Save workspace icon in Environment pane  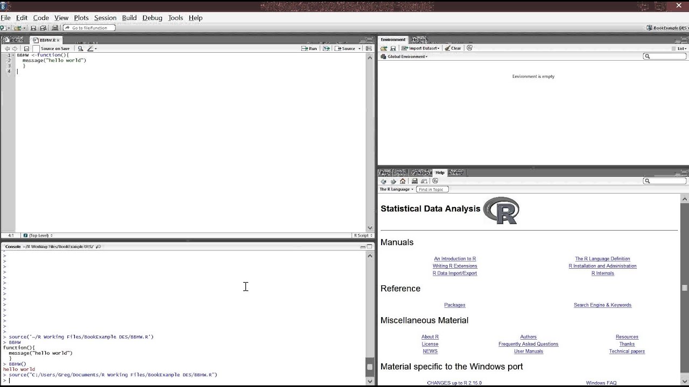(x=393, y=48)
